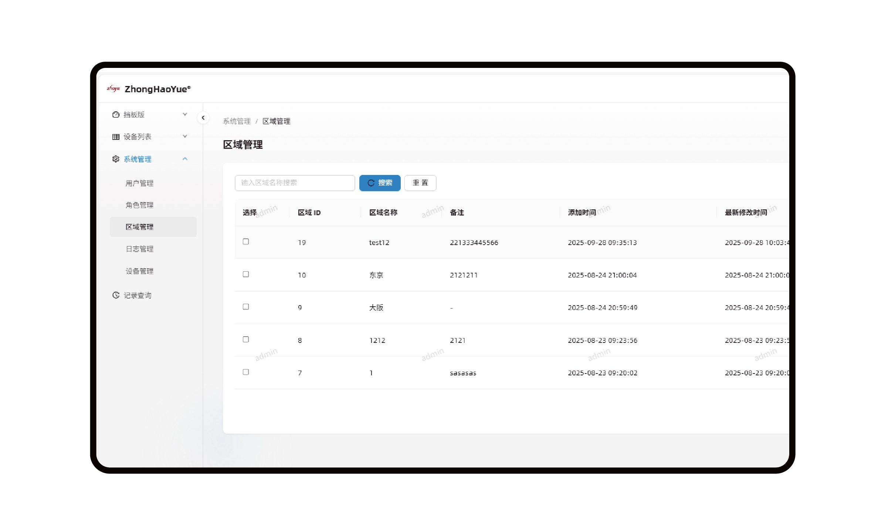The image size is (885, 506).
Task: Collapse sidebar with the arrow button
Action: pyautogui.click(x=203, y=118)
